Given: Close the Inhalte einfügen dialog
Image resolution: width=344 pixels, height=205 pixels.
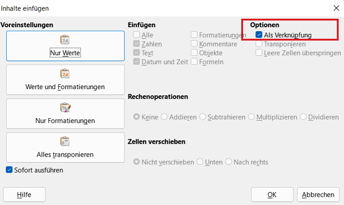Looking at the screenshot, I should (336, 8).
